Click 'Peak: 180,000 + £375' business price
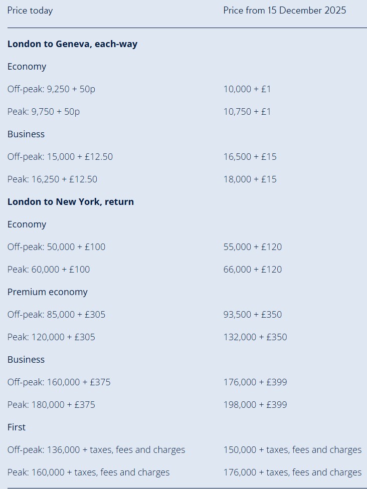Image resolution: width=367 pixels, height=489 pixels. coord(51,405)
